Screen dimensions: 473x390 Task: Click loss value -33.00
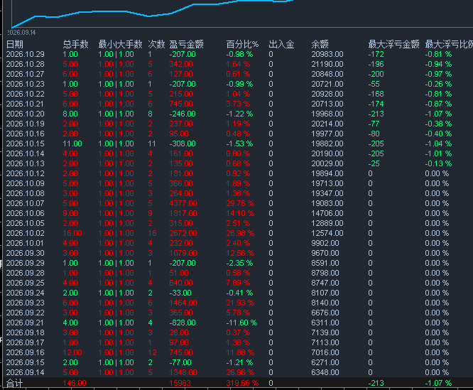pyautogui.click(x=180, y=293)
